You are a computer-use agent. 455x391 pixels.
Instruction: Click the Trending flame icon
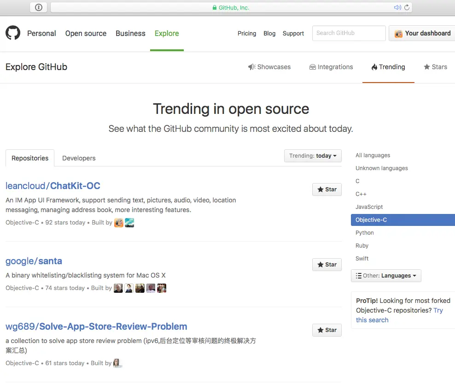[x=374, y=67]
